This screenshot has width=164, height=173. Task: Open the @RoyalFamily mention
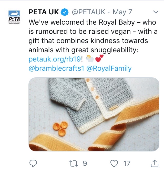pos(109,68)
